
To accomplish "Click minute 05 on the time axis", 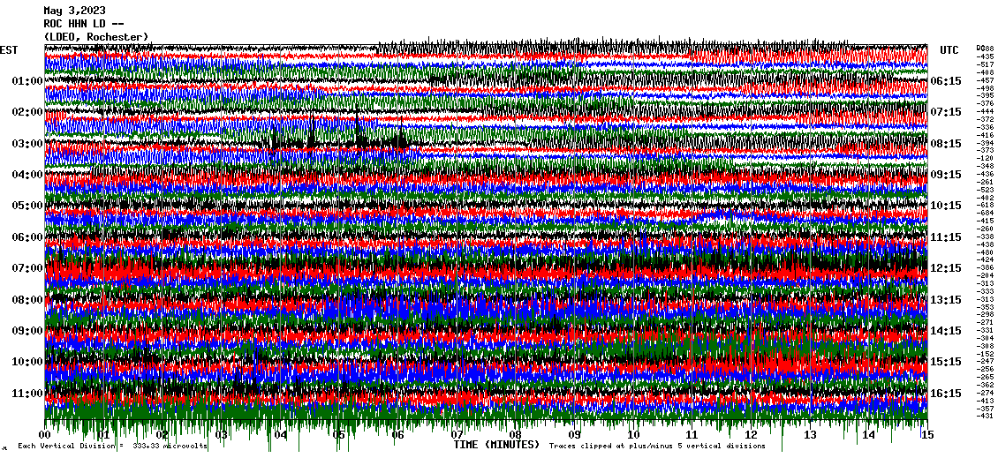I will (x=339, y=435).
